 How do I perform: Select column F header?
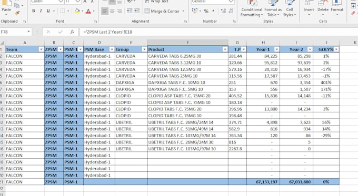(187, 43)
